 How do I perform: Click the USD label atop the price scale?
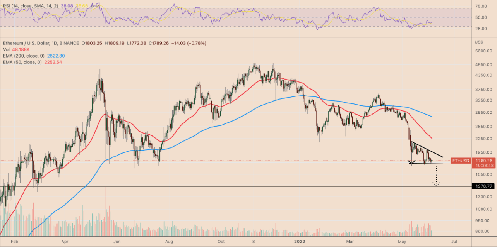478,41
